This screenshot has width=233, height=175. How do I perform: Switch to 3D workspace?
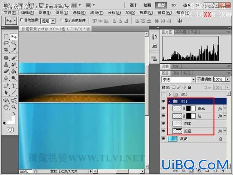tap(173, 5)
